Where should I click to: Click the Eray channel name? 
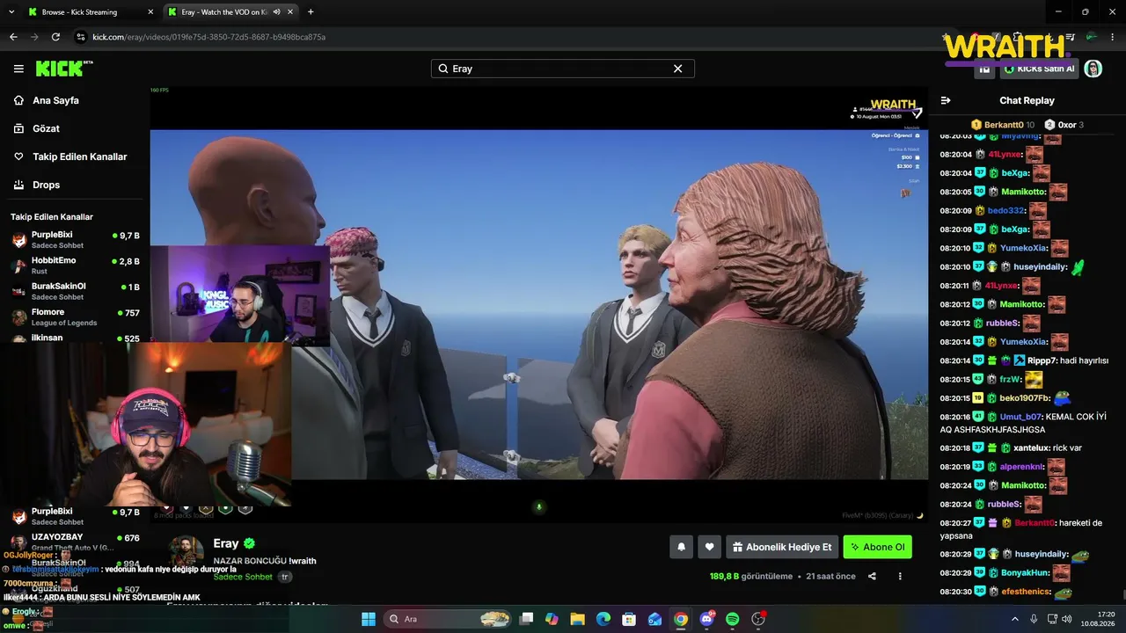(x=226, y=544)
